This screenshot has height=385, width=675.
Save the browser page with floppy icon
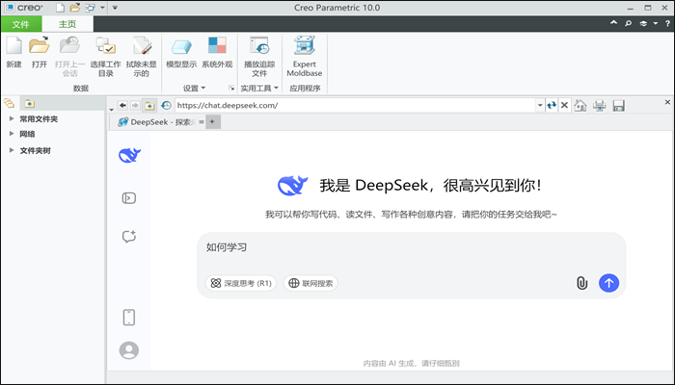619,106
